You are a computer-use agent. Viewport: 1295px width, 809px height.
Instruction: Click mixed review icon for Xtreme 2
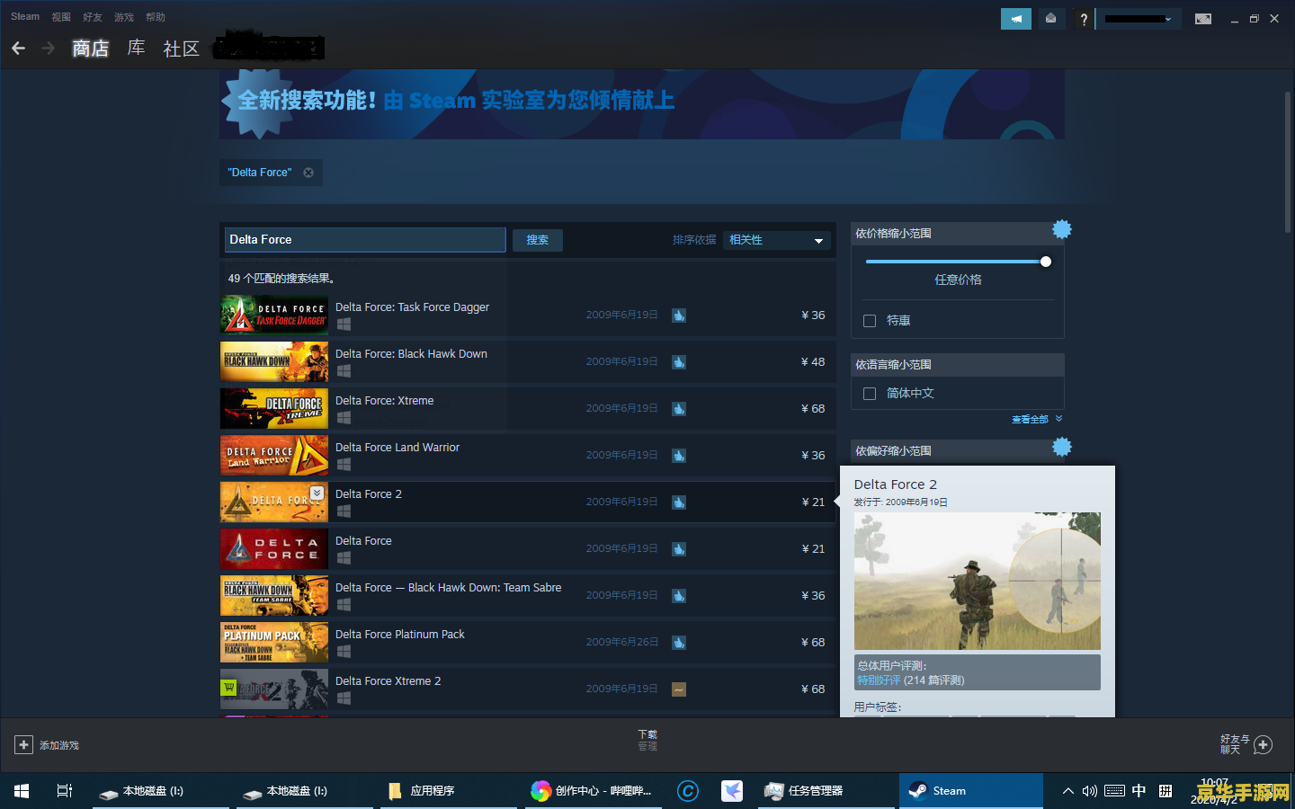pos(679,689)
